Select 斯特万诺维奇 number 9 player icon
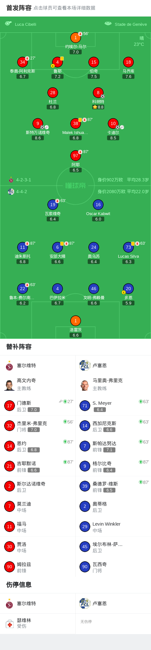Image resolution: width=151 pixels, height=650 pixels. (38, 123)
